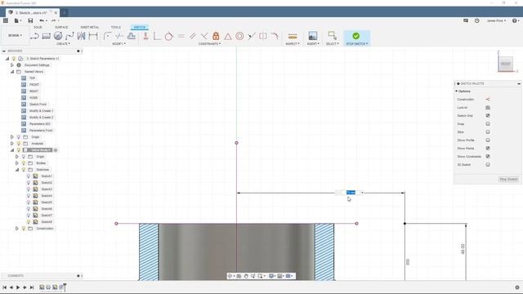Collapse the Named Views folder

click(x=12, y=72)
